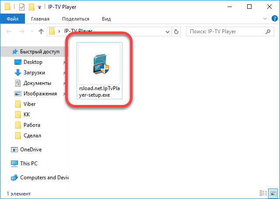Click the 1 элемент status text

[x=19, y=194]
